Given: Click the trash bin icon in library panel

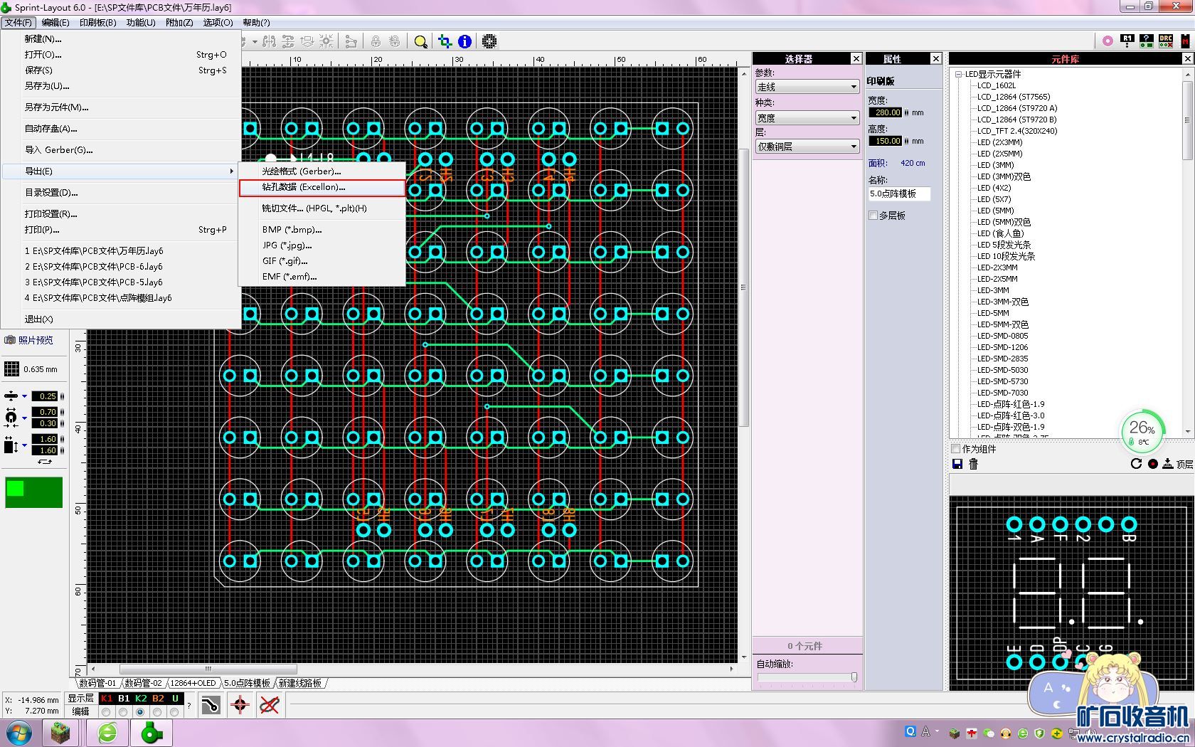Looking at the screenshot, I should pos(974,464).
